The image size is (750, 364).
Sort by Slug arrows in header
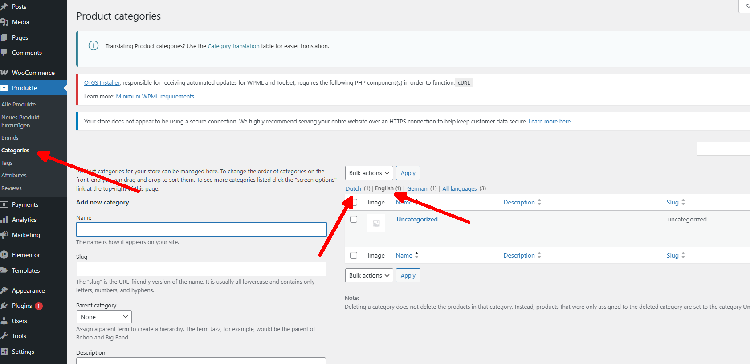(x=683, y=202)
